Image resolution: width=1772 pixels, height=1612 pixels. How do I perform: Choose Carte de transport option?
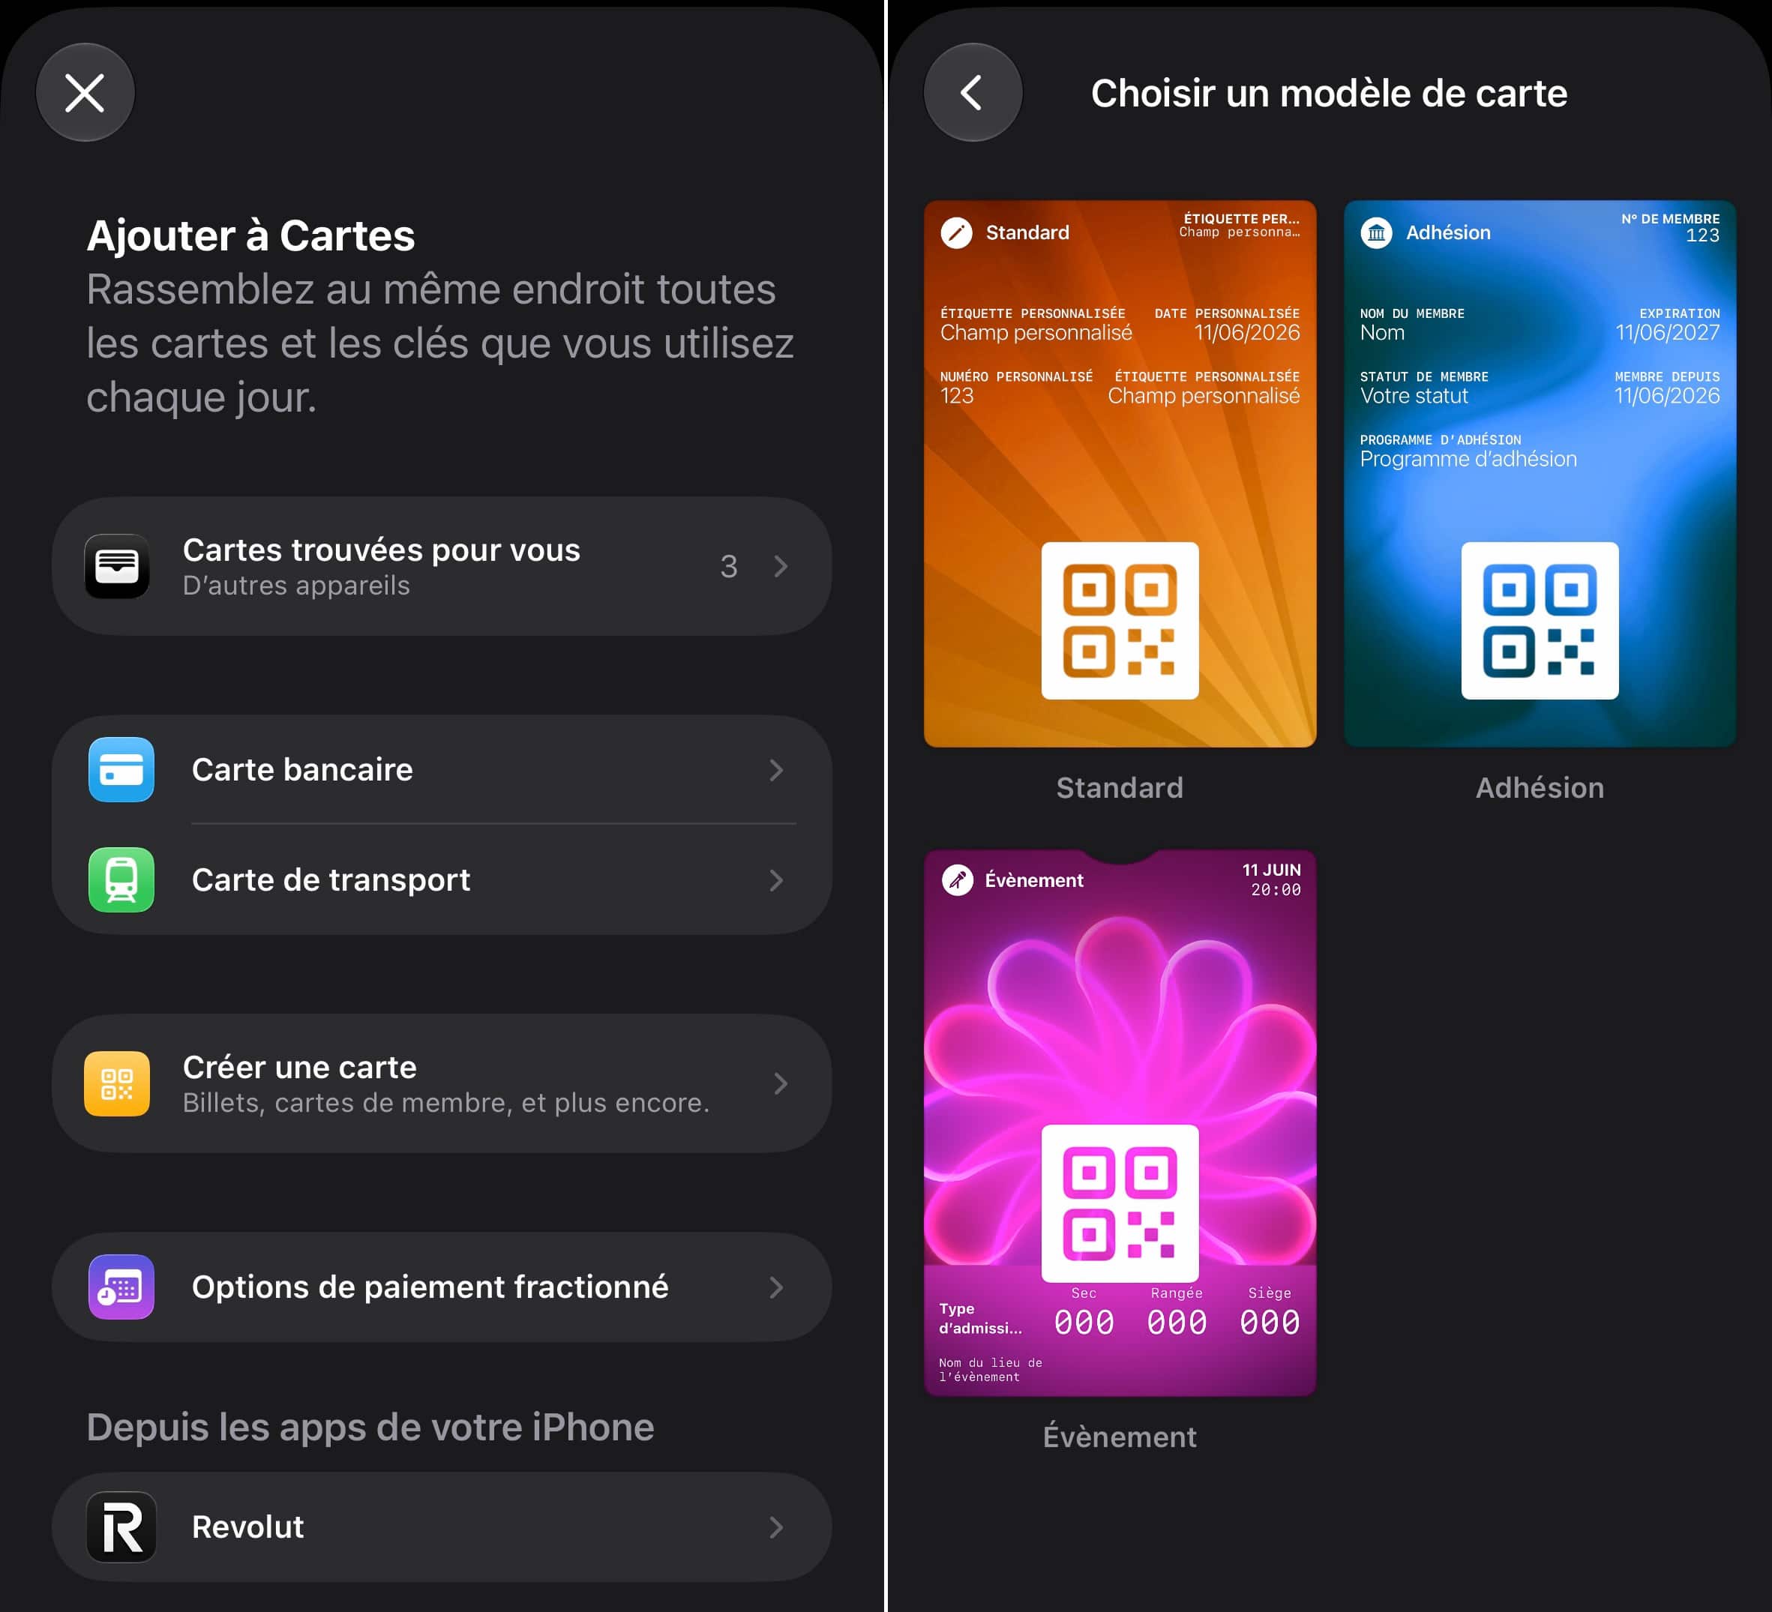click(x=442, y=879)
